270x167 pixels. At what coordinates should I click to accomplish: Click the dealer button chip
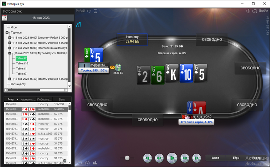coord(112,67)
